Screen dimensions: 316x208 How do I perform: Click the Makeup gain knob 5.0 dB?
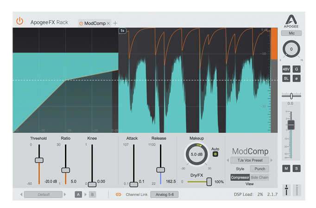click(196, 154)
